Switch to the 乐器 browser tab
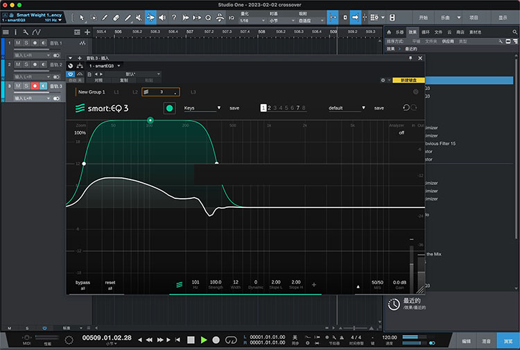The width and height of the screenshot is (520, 350). pos(399,32)
